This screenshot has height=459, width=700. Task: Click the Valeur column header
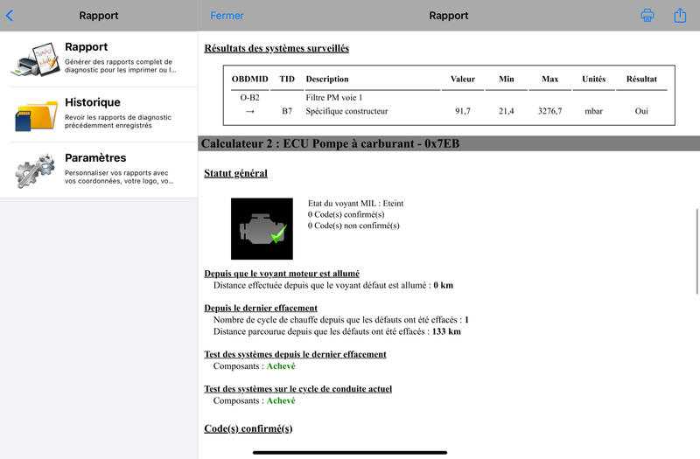point(463,79)
